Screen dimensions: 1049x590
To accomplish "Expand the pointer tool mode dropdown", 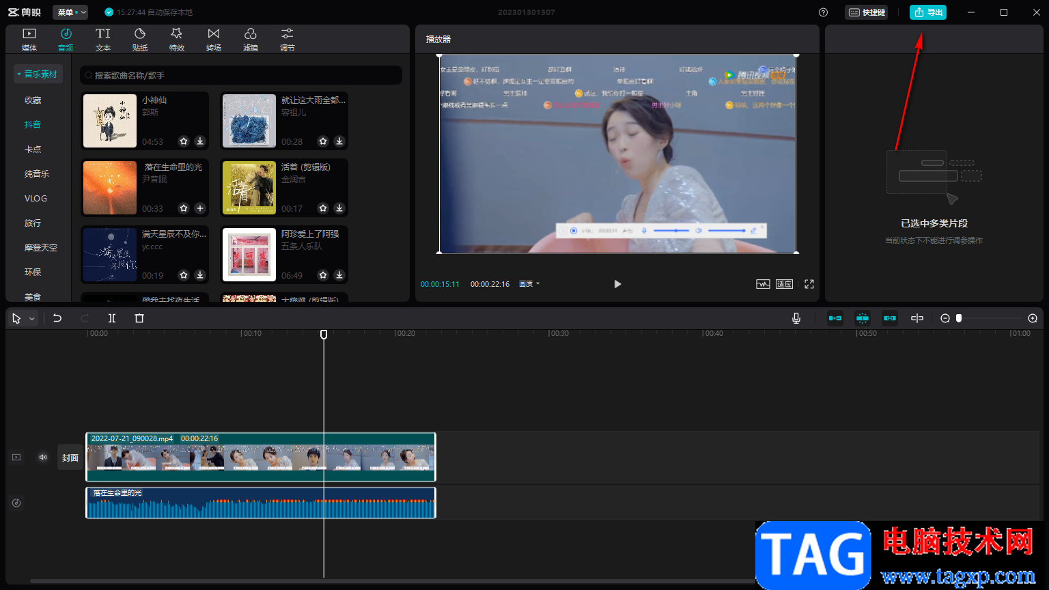I will (x=31, y=319).
